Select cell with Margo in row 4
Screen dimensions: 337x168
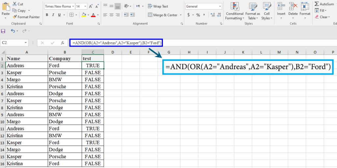point(27,79)
